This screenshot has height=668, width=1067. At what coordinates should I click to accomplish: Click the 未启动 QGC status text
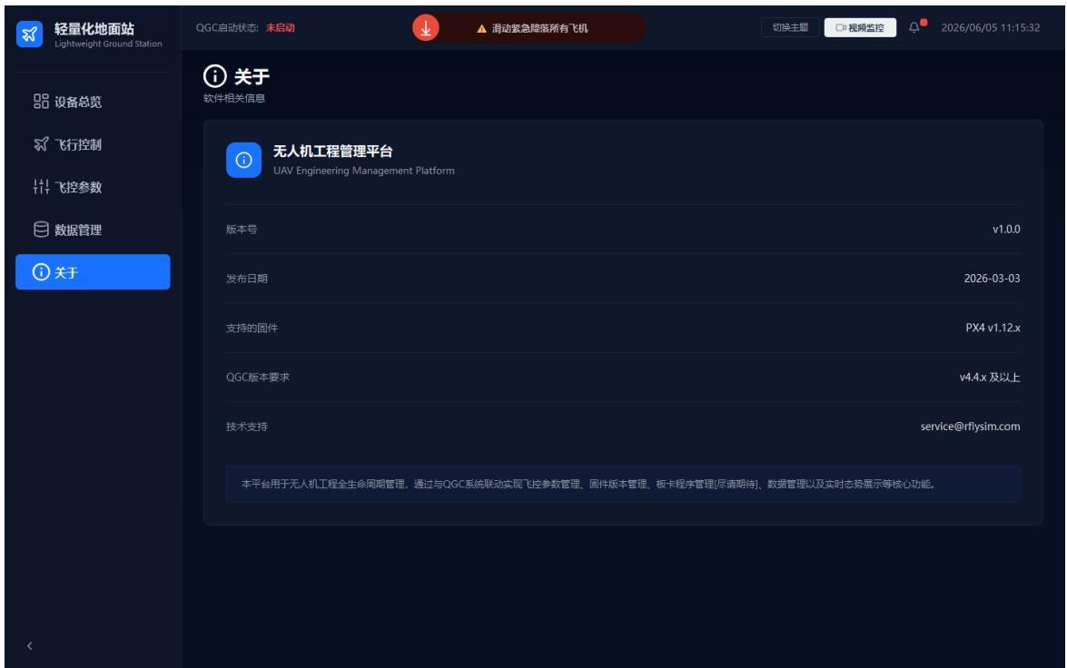tap(281, 28)
